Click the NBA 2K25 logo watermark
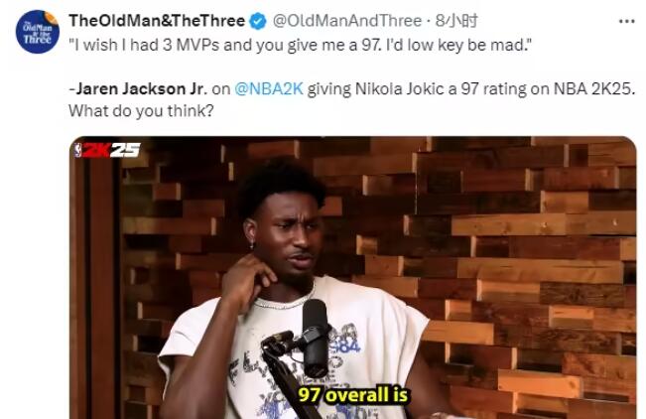Screen dimensions: 646x419 [107, 150]
